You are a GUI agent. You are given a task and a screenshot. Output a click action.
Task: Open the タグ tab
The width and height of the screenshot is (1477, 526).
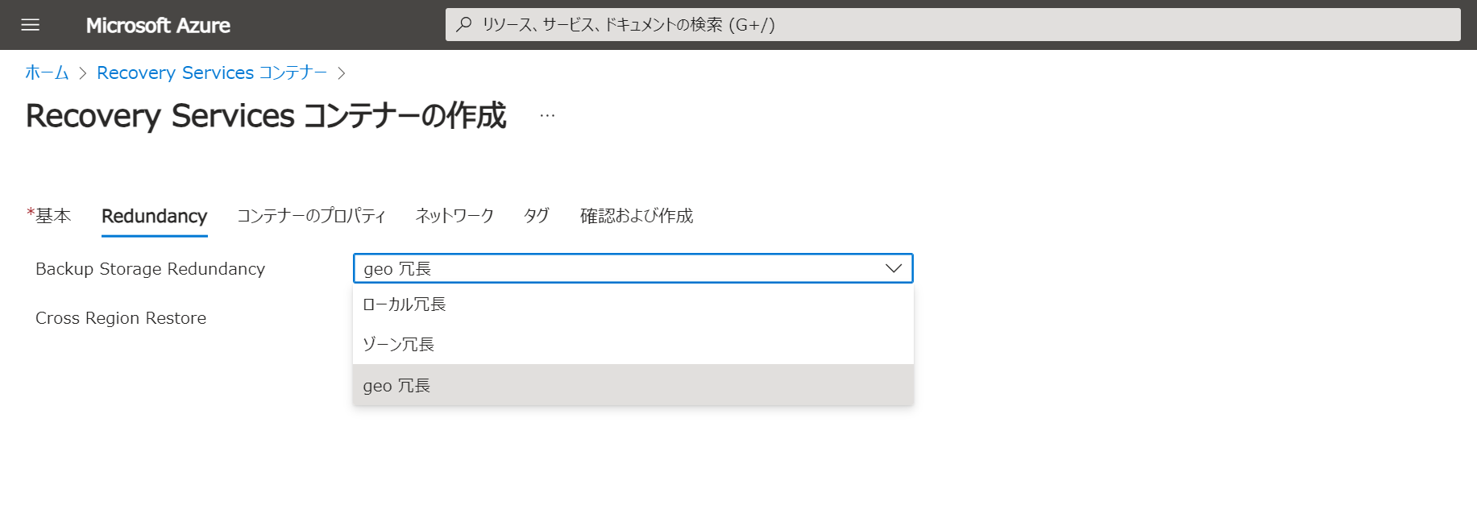[x=537, y=216]
